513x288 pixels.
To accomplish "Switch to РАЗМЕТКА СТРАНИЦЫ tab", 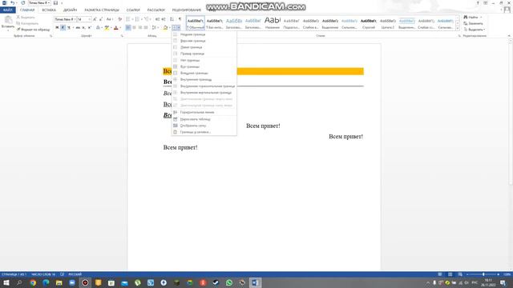I will pos(102,10).
